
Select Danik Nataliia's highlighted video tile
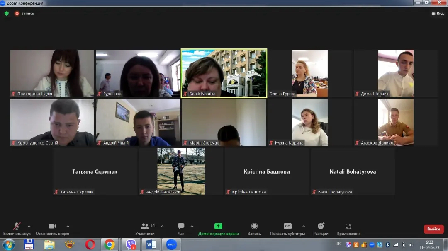point(224,73)
